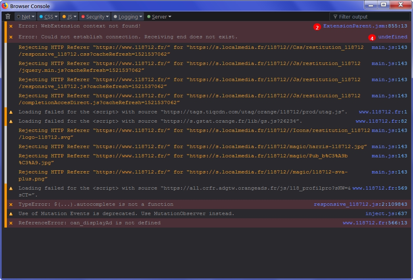Viewport: 413px width, 280px height.
Task: Open the JS filter dropdown arrow
Action: coord(75,17)
